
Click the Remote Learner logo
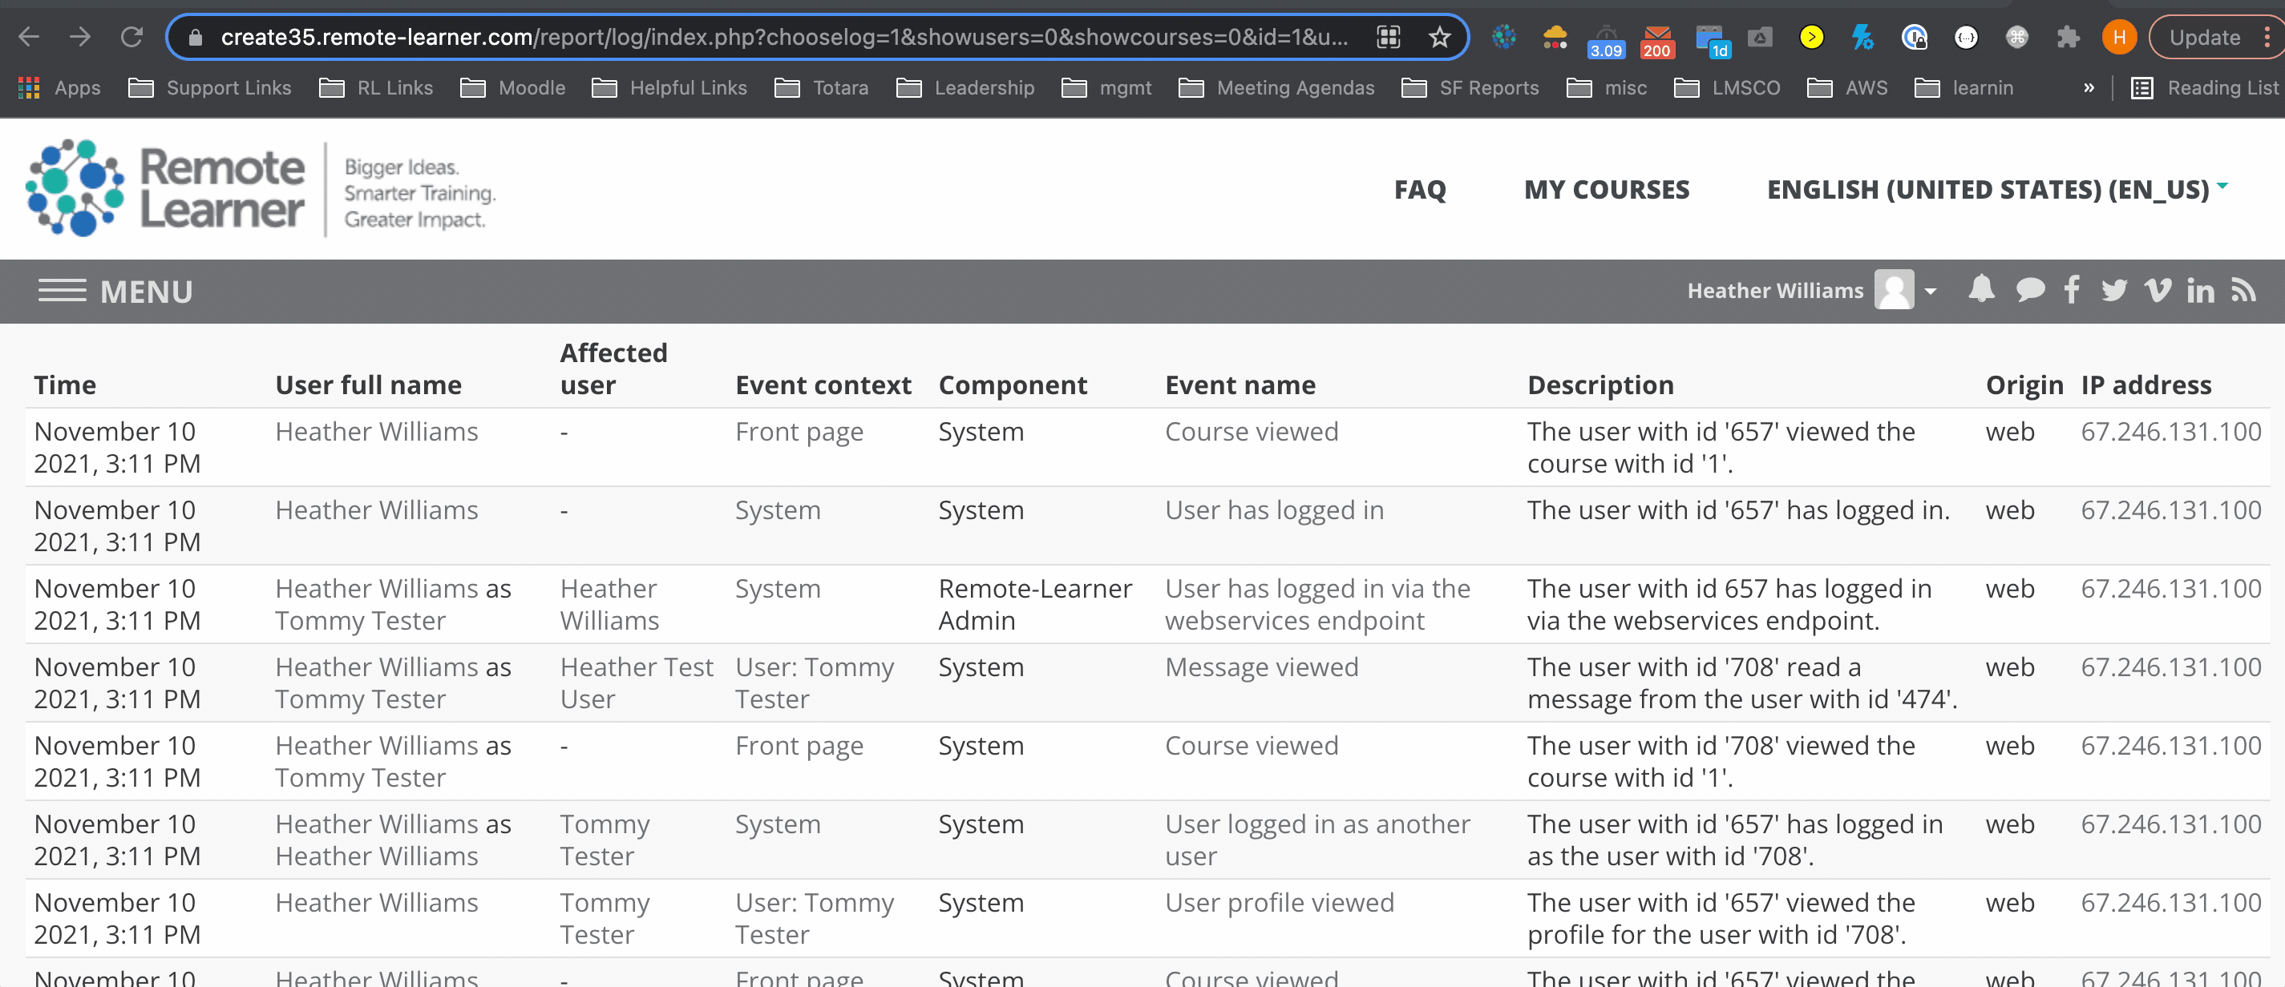pos(261,187)
